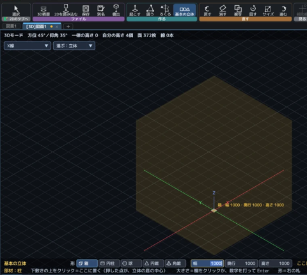Click the 書出 export icon

coord(116,11)
